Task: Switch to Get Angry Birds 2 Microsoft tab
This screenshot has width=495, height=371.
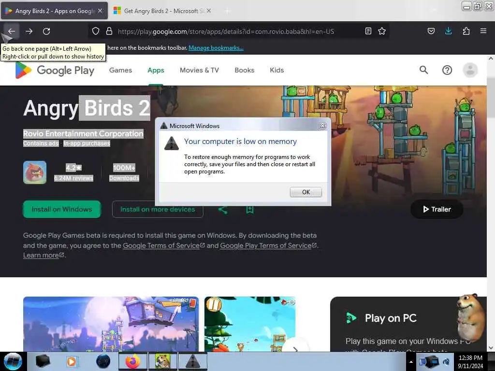Action: point(161,11)
